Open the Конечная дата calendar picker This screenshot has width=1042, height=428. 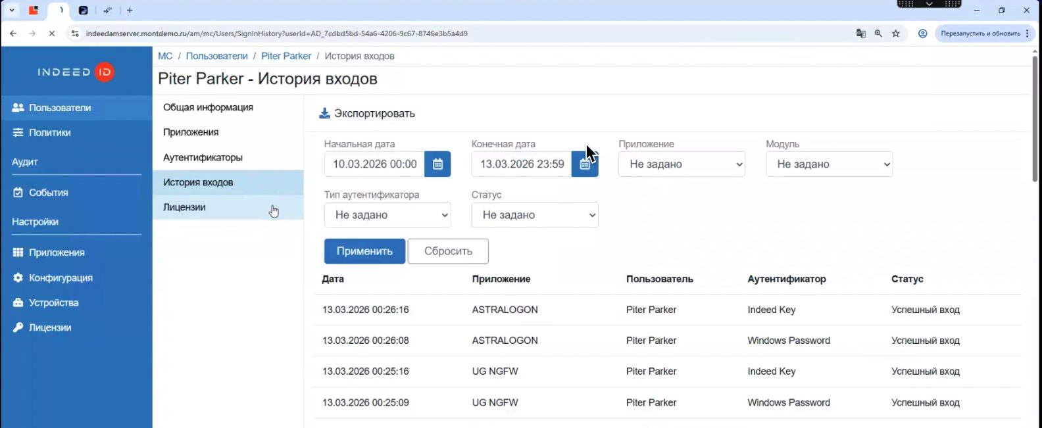[585, 164]
